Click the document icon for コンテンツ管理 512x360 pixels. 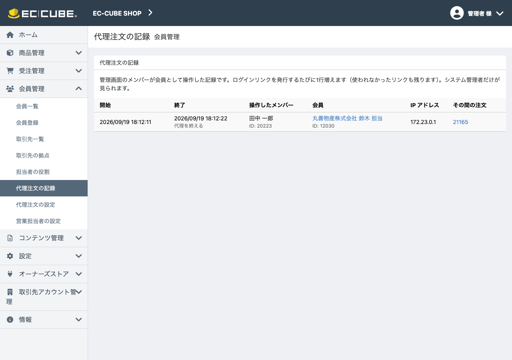pyautogui.click(x=10, y=238)
